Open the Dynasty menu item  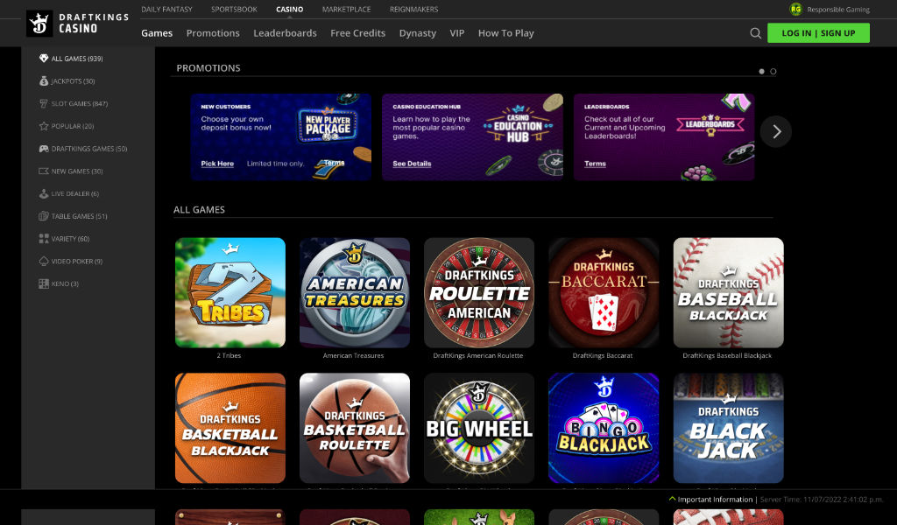pos(418,33)
